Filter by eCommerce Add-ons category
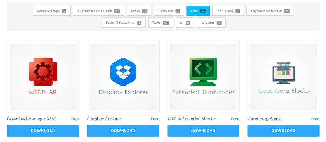Viewport: 326px width, 142px height. click(99, 11)
